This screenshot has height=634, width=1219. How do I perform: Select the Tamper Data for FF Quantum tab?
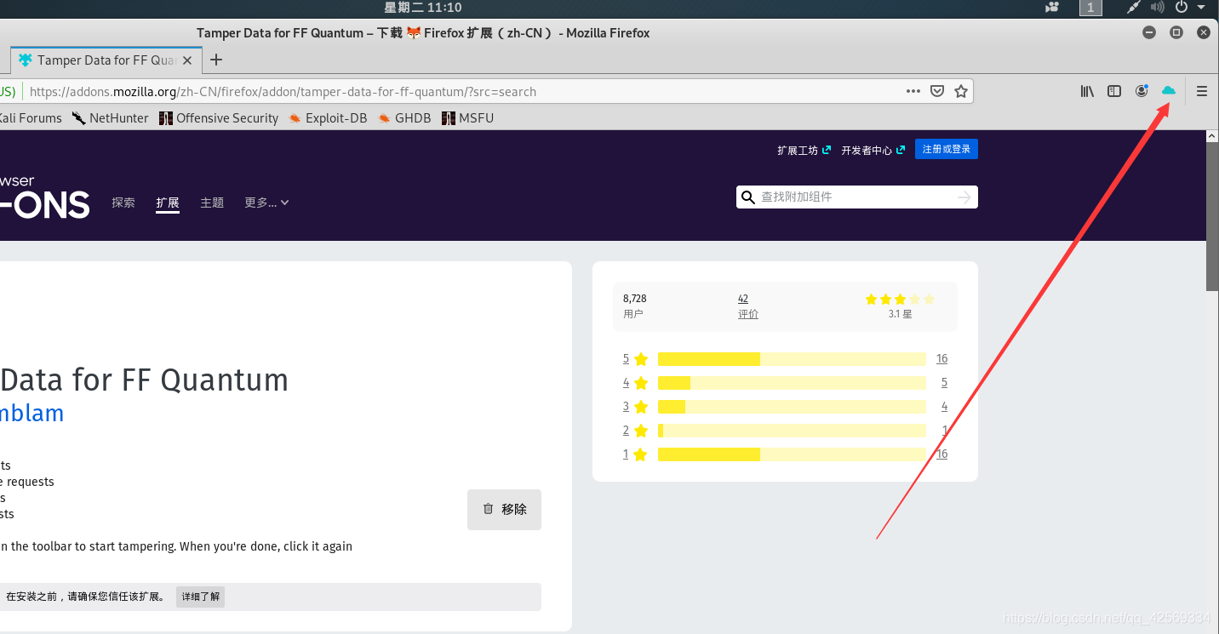(106, 60)
